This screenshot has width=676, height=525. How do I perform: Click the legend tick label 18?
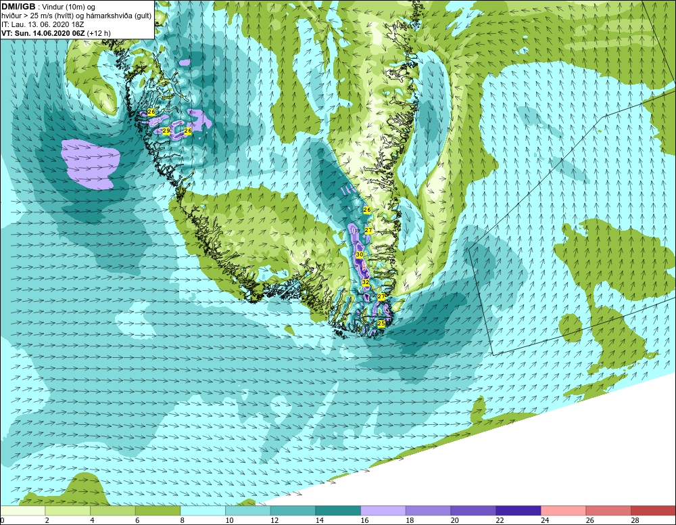click(x=410, y=521)
